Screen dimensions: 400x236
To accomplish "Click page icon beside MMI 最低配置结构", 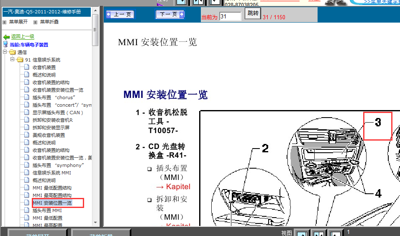I will (27, 187).
